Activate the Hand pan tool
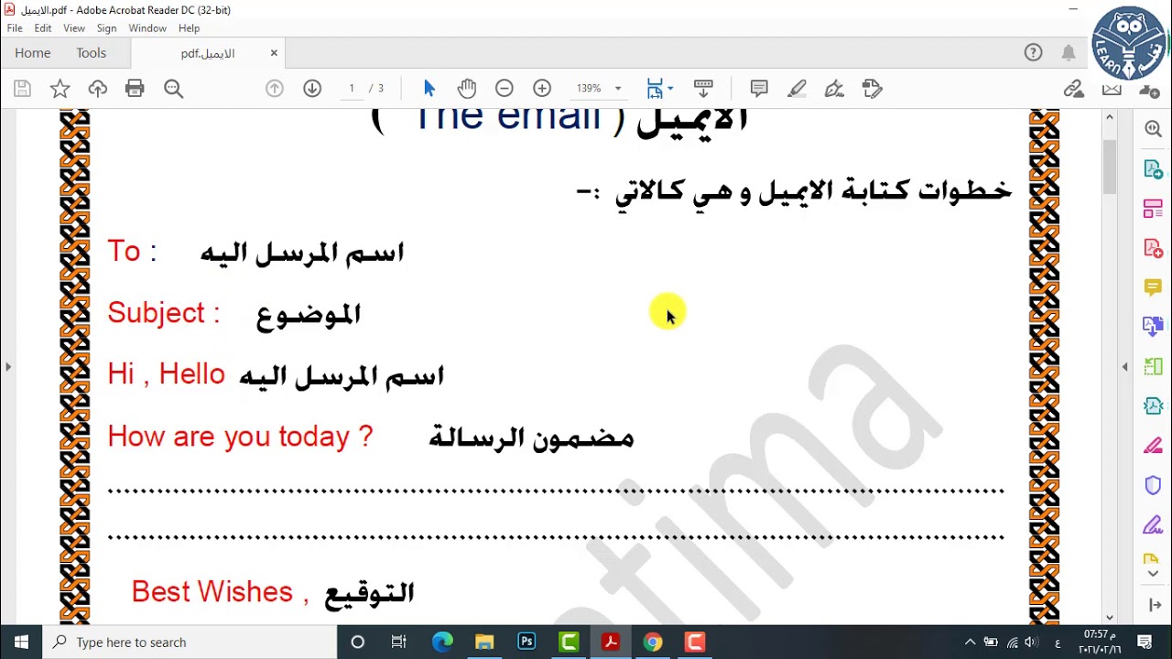 pos(467,89)
